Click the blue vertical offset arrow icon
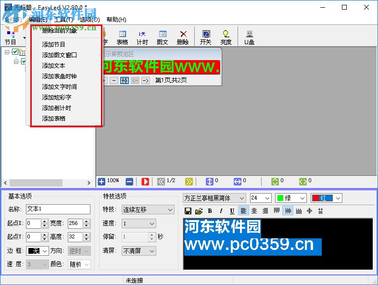 point(210,182)
